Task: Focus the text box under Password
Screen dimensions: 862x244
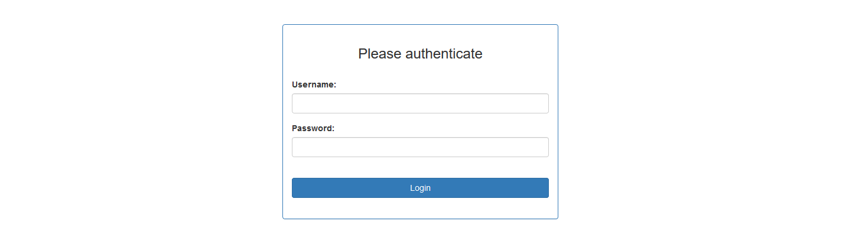Action: click(420, 147)
